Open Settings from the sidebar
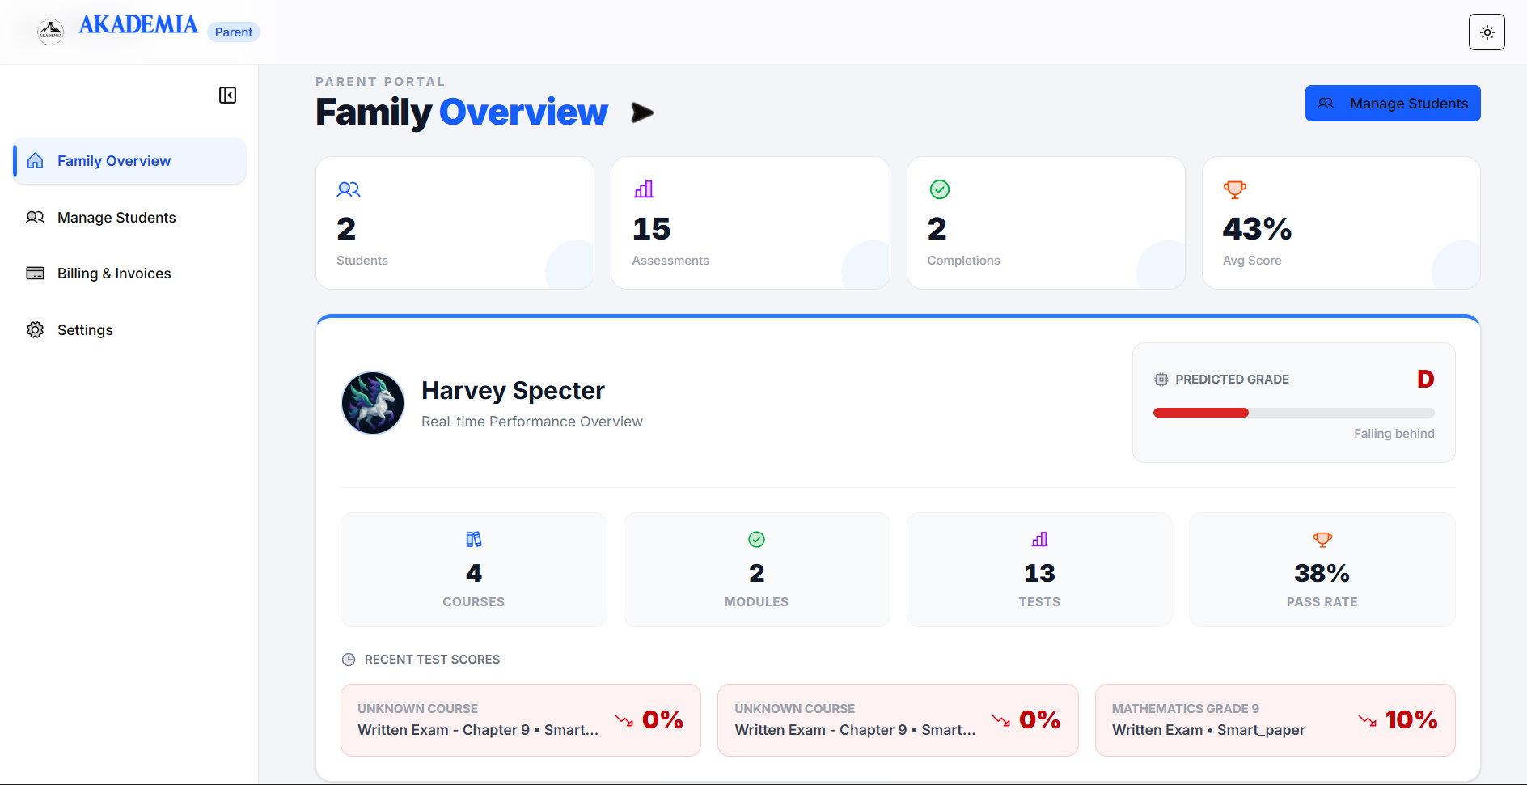Screen dimensions: 1527x785 pos(85,329)
